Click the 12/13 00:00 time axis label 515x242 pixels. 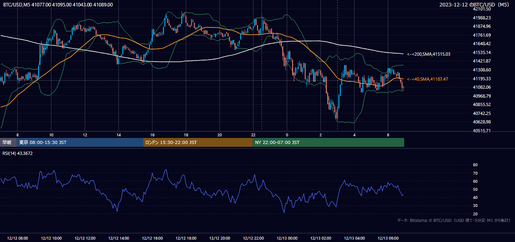(287, 238)
